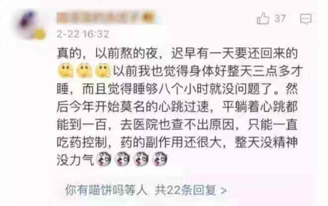Click the yellow emoji adjacent to 以前我也觉得
Viewport: 328px width, 206px height.
(103, 71)
